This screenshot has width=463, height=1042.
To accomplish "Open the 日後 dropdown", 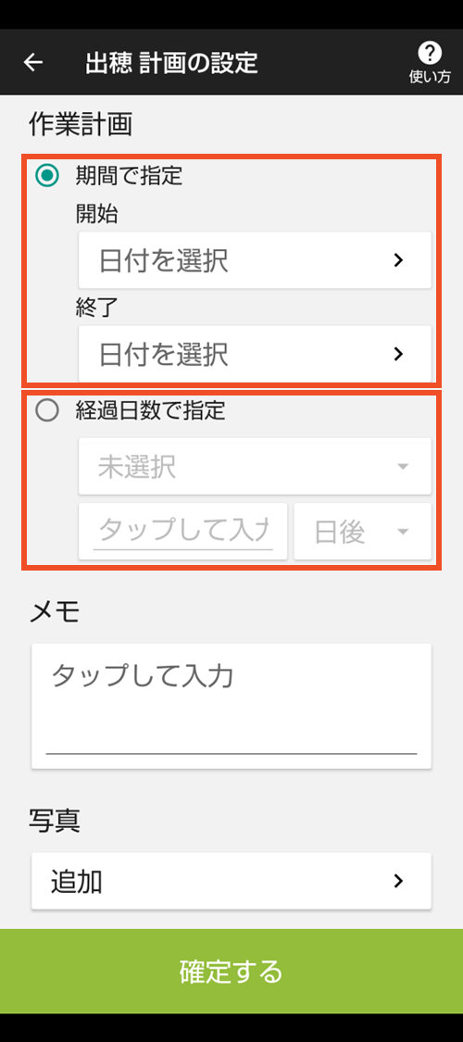I will click(363, 532).
